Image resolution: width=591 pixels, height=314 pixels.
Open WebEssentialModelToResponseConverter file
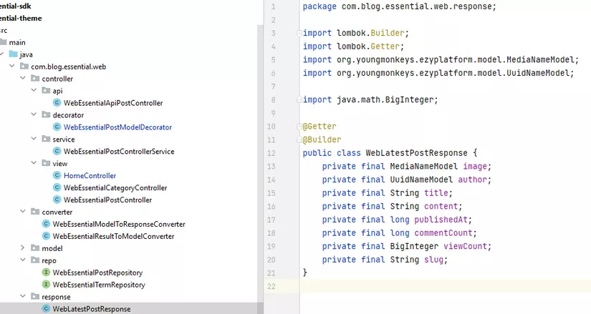click(119, 224)
